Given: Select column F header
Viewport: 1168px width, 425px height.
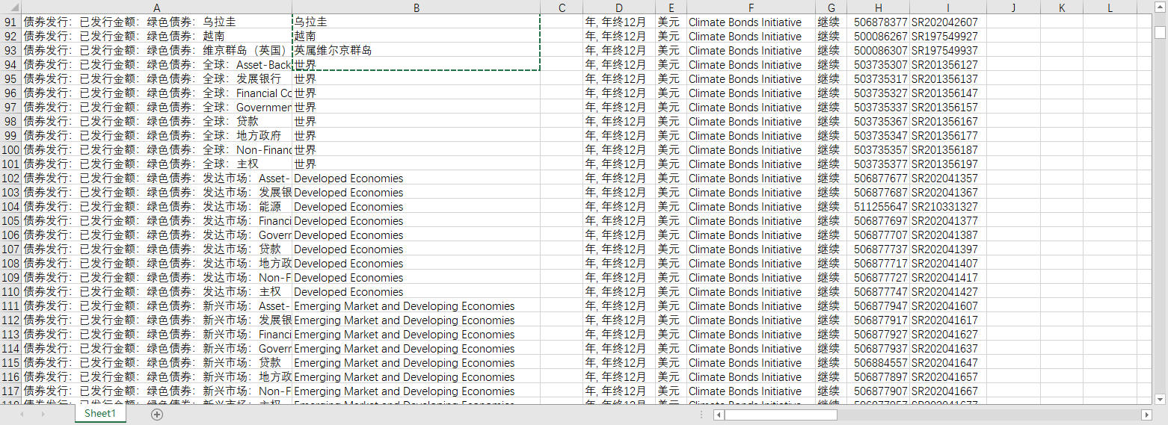Looking at the screenshot, I should coord(751,7).
